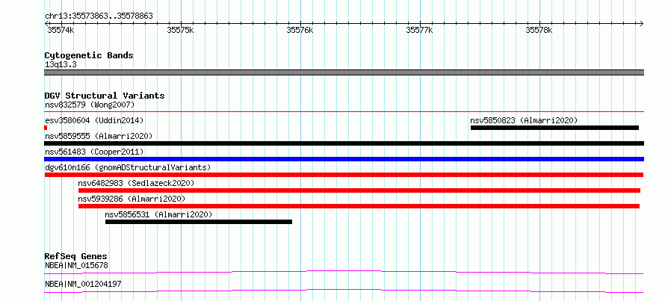Click the 13q13.3 cytogenetic band label
This screenshot has height=301, width=665.
point(61,64)
